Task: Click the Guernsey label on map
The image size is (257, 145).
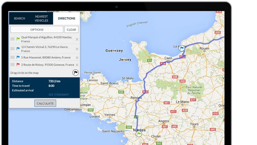Action: point(114,51)
